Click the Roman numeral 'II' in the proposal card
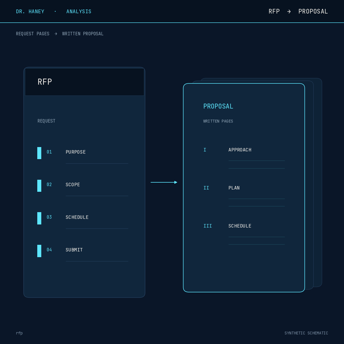The width and height of the screenshot is (344, 344). tap(206, 188)
